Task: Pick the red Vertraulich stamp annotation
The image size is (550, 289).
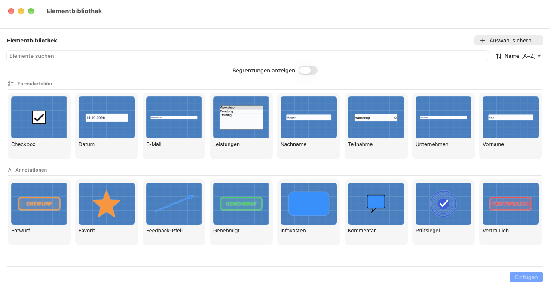Action: click(510, 204)
